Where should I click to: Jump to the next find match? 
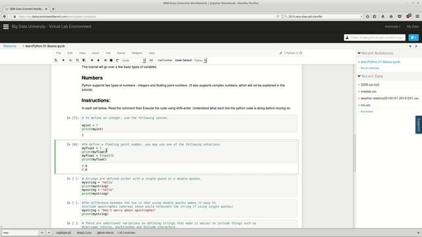click(x=49, y=232)
